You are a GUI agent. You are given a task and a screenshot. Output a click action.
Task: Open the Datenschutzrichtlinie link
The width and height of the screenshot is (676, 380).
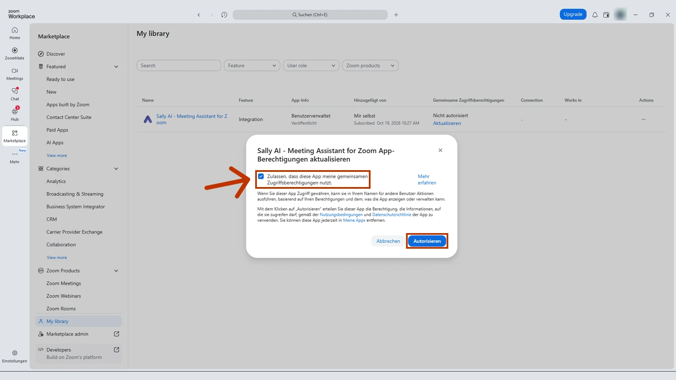click(x=392, y=214)
